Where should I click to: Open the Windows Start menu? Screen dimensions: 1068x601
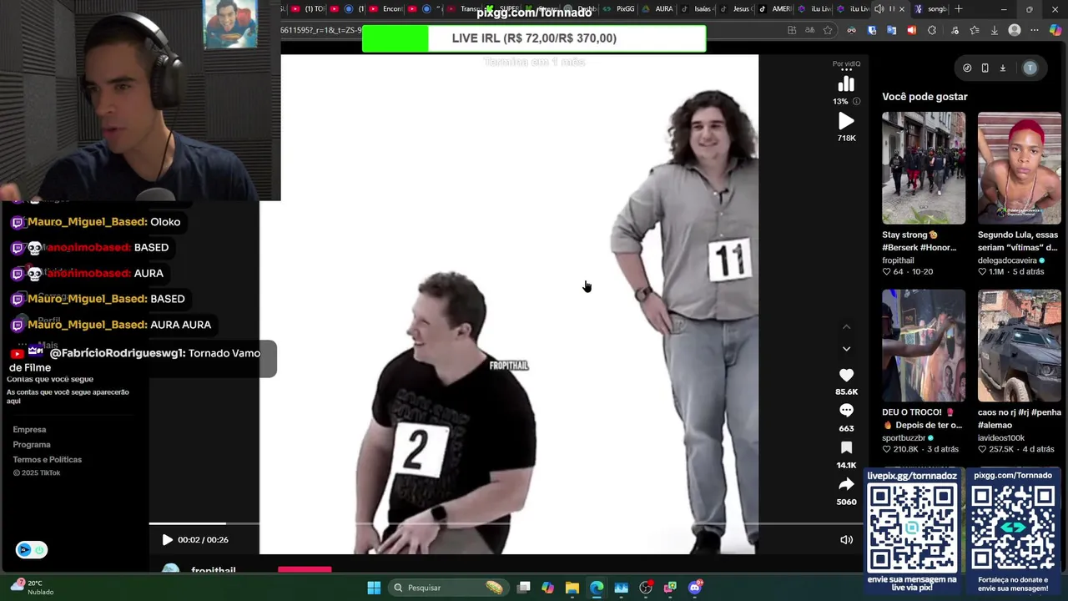coord(374,588)
